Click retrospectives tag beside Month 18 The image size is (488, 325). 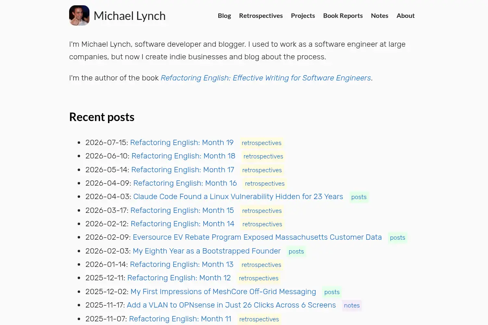(x=263, y=156)
